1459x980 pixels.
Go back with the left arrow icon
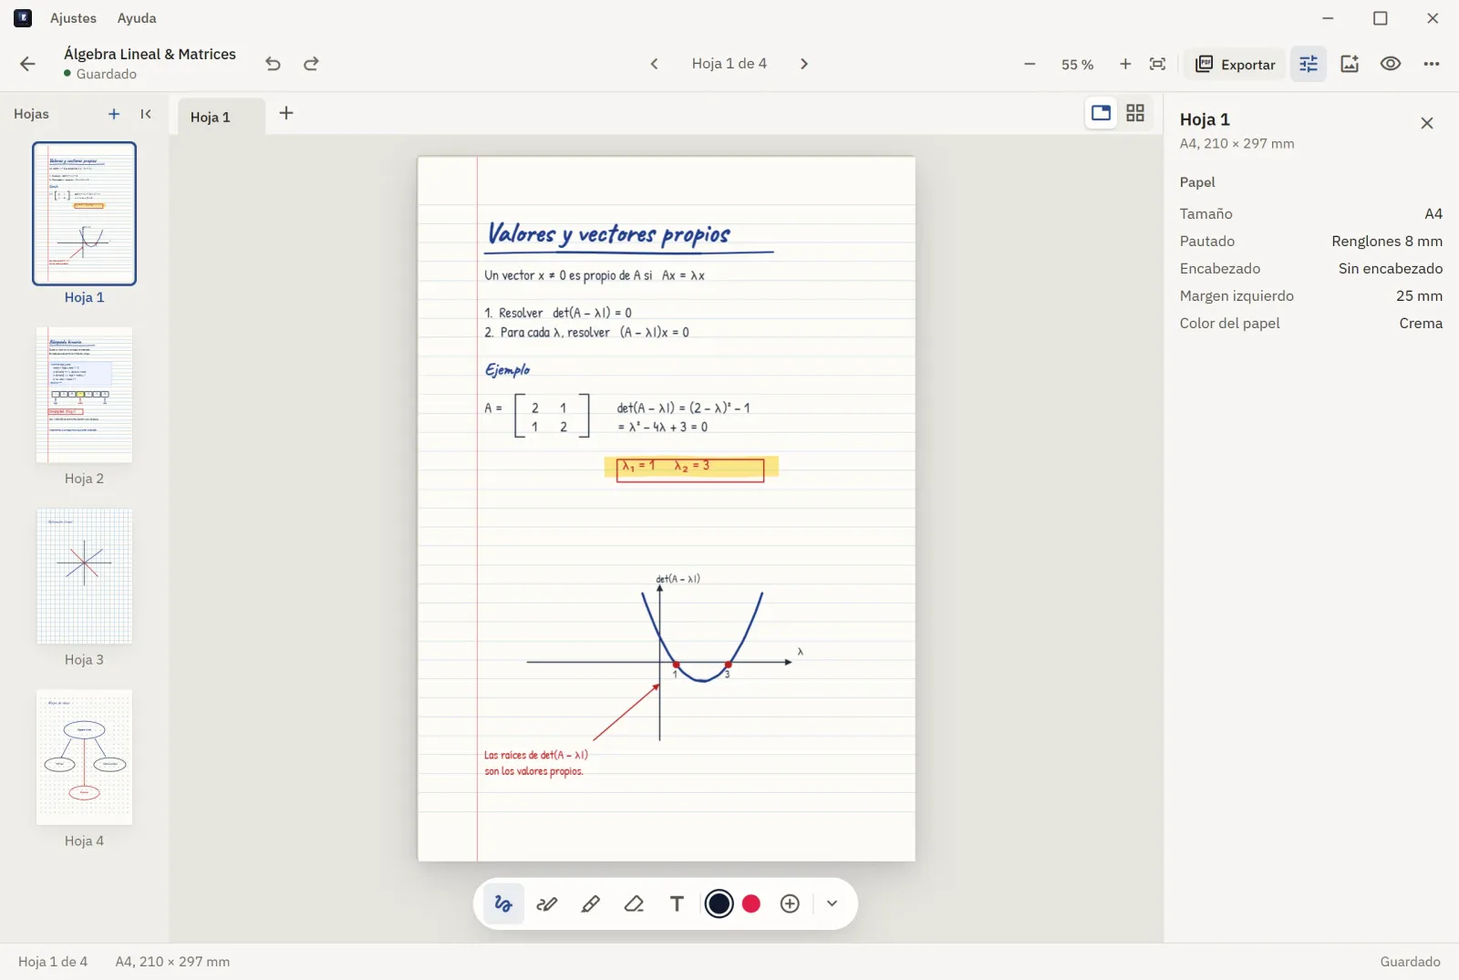tap(27, 64)
